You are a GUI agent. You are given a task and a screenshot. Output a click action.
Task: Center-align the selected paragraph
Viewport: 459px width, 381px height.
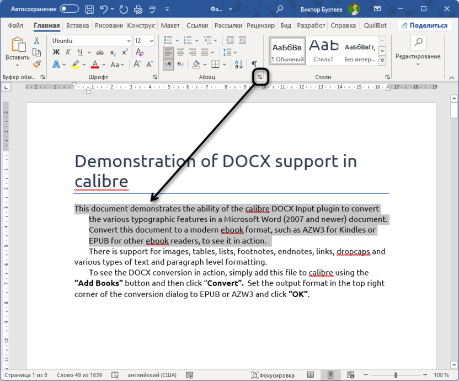tap(181, 52)
